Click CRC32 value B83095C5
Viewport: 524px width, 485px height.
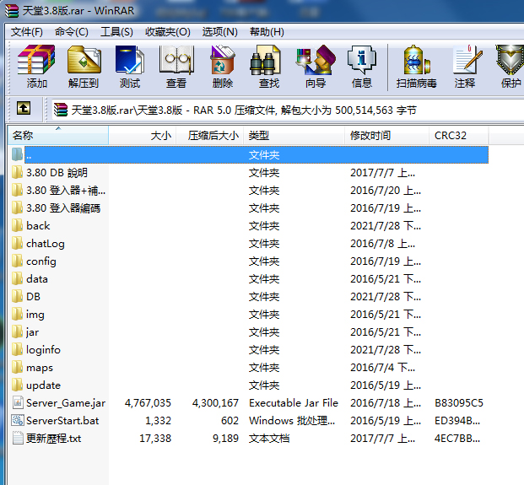point(459,403)
